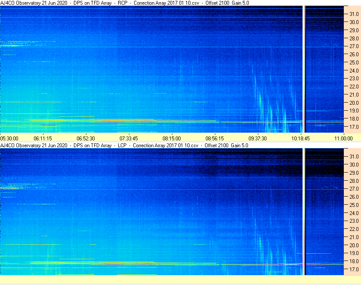The height and width of the screenshot is (285, 361).
Task: Click the 30.0 frequency label on RCP axis
Action: [x=354, y=22]
